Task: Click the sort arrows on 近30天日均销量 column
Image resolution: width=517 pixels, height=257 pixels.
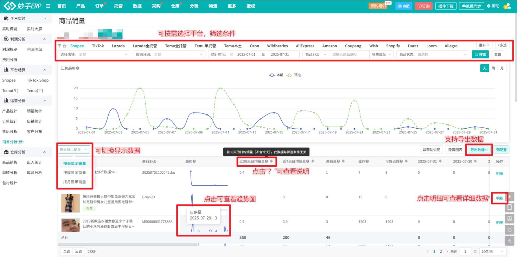Action: click(271, 161)
